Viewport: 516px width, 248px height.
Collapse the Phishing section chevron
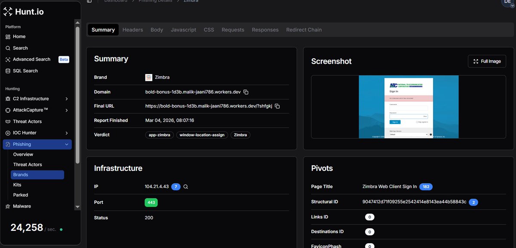click(x=66, y=144)
